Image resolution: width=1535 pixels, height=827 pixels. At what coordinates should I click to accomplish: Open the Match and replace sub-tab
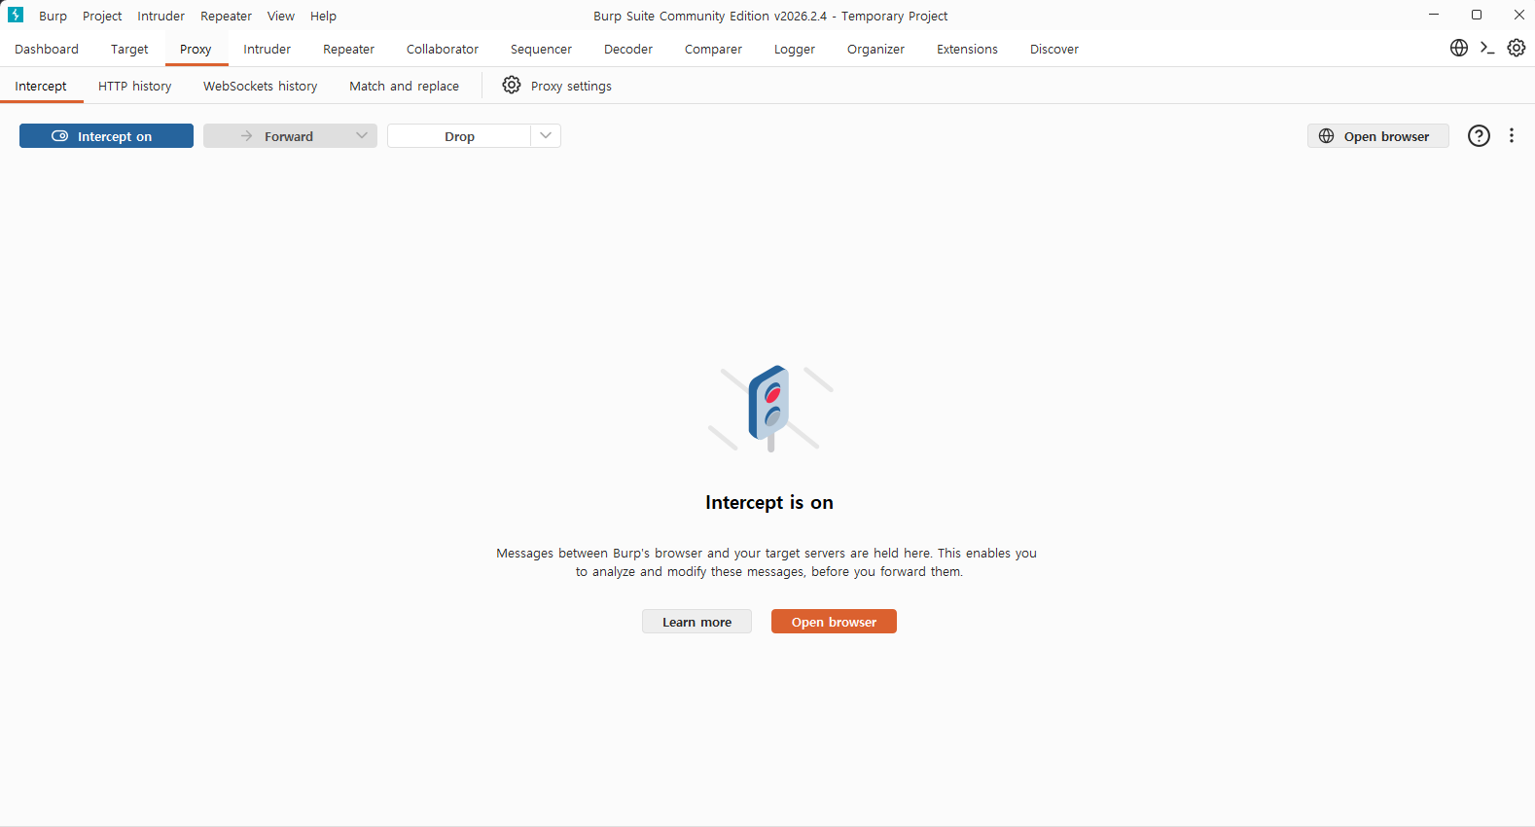404,86
